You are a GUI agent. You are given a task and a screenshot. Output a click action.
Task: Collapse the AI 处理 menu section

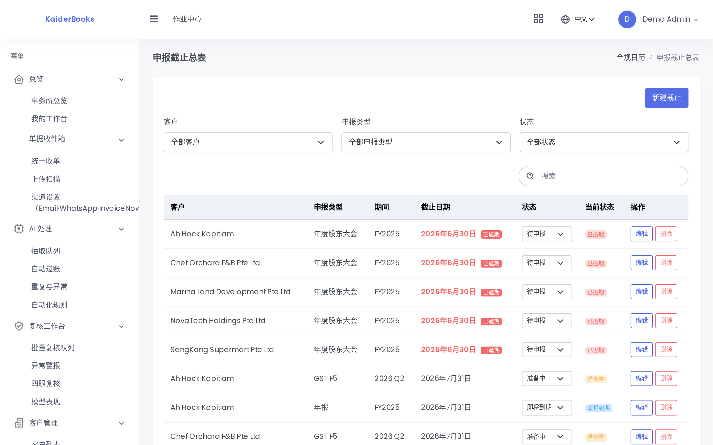pos(121,229)
